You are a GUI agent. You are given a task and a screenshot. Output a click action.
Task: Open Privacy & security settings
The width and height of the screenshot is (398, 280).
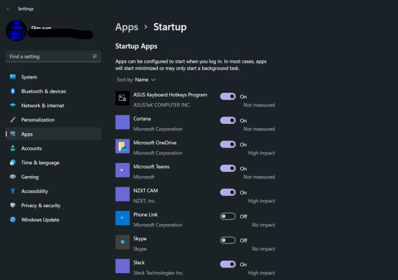point(53,205)
